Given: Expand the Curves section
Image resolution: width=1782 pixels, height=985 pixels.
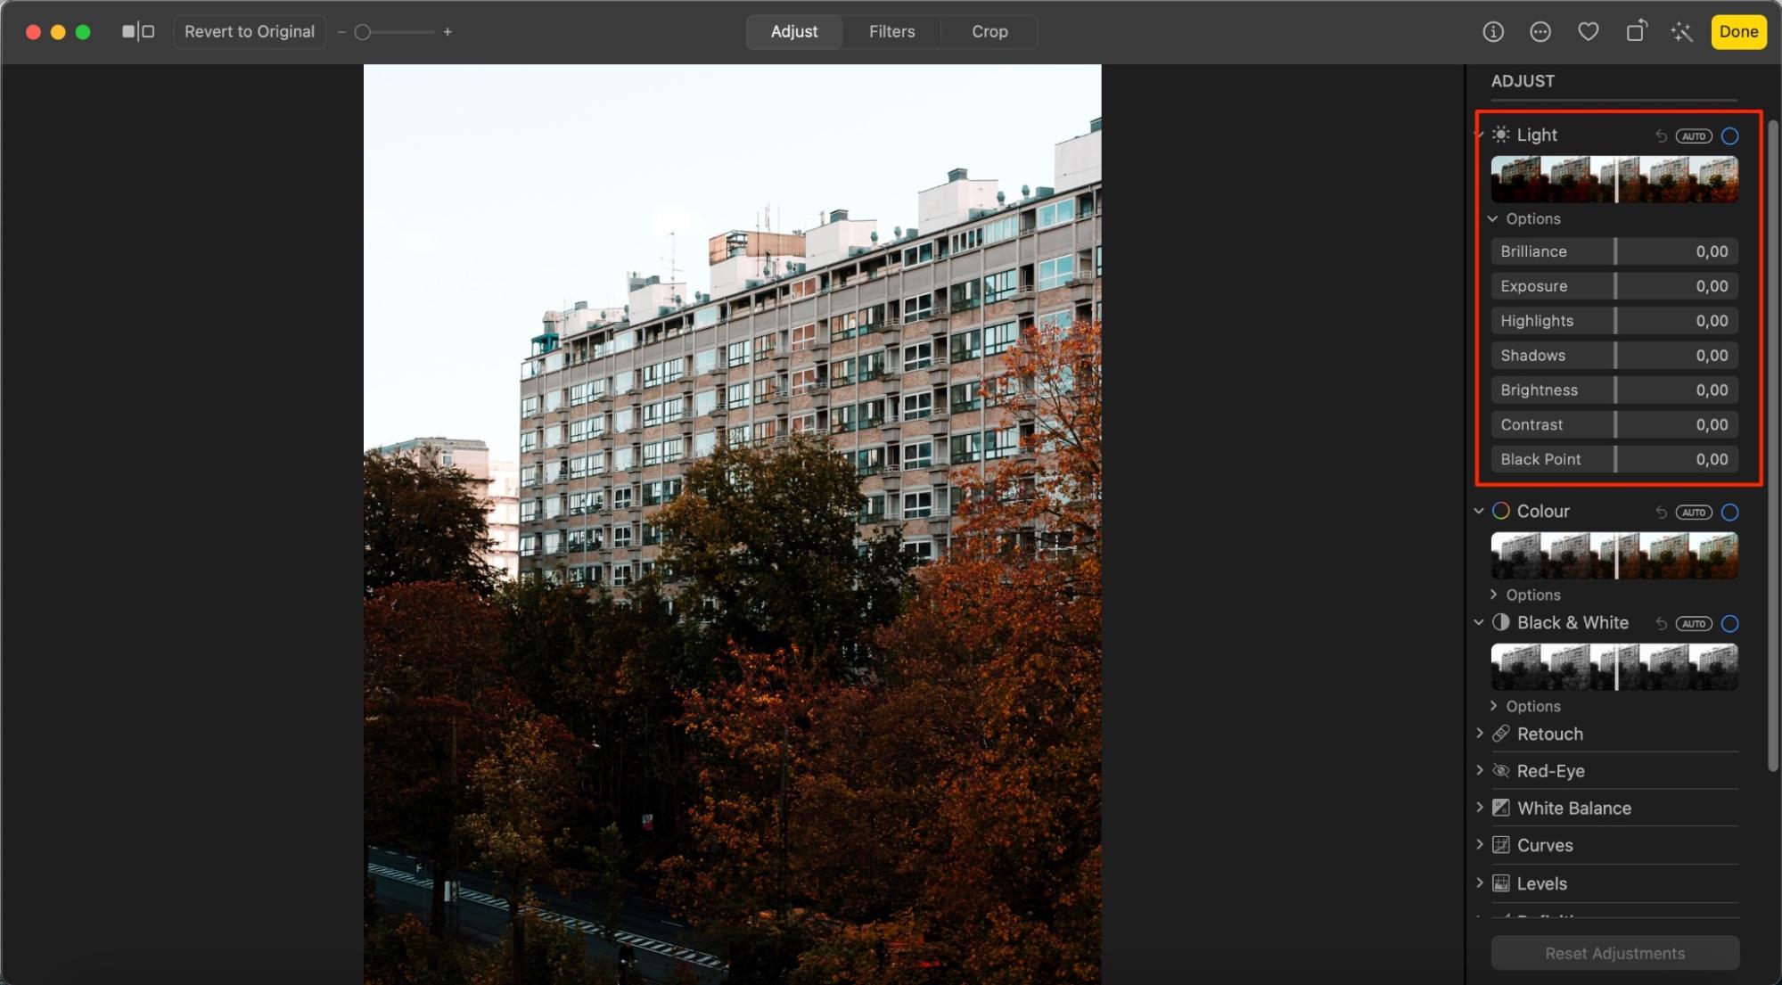Looking at the screenshot, I should point(1480,844).
